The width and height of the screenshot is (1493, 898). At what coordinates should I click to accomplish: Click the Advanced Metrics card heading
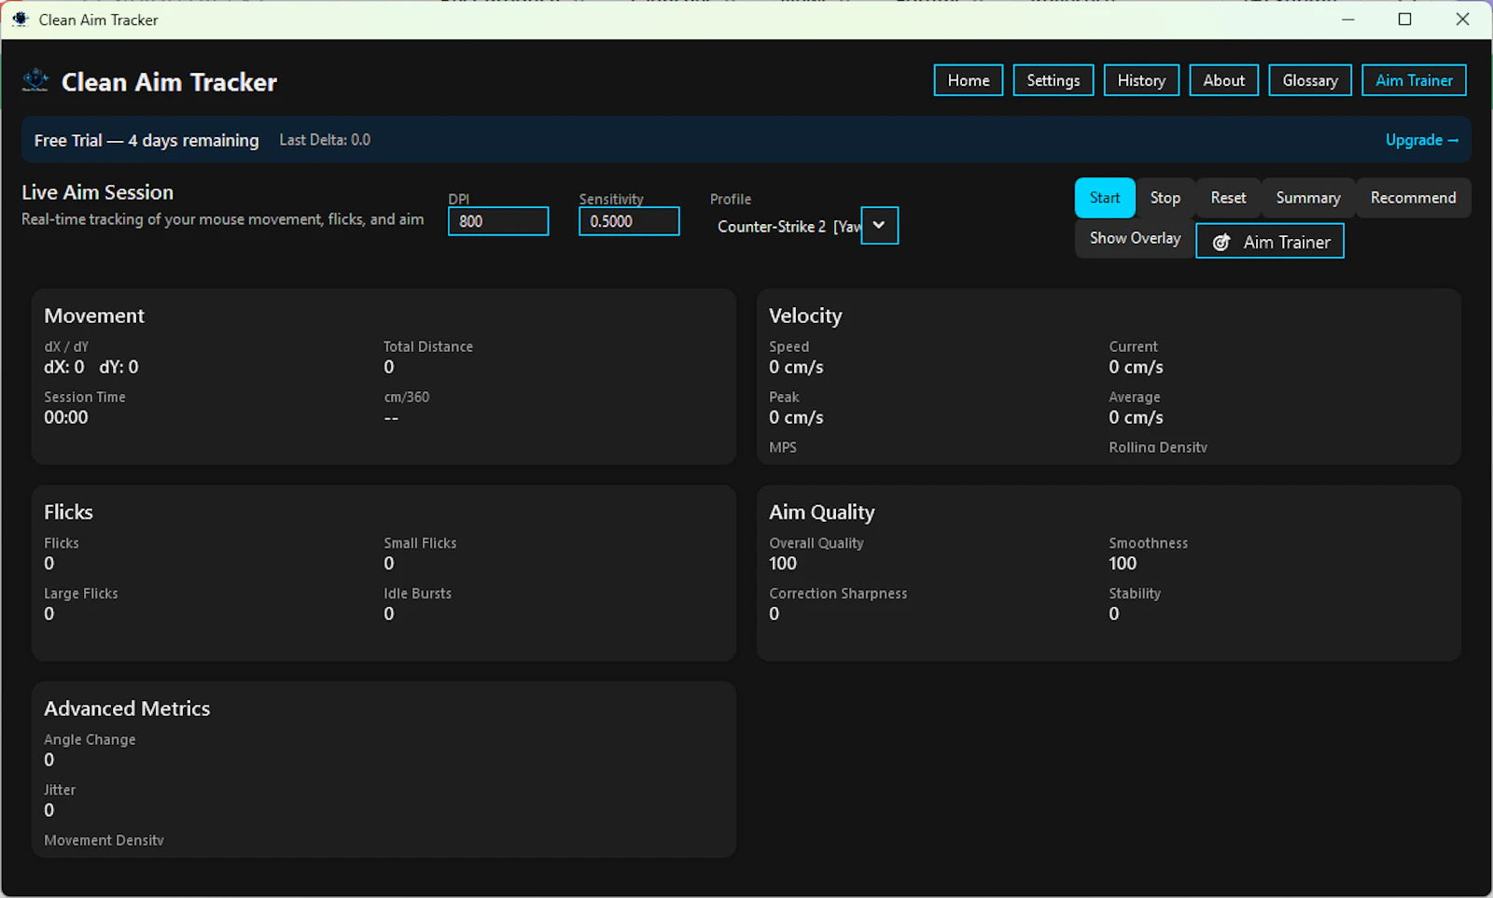[127, 709]
